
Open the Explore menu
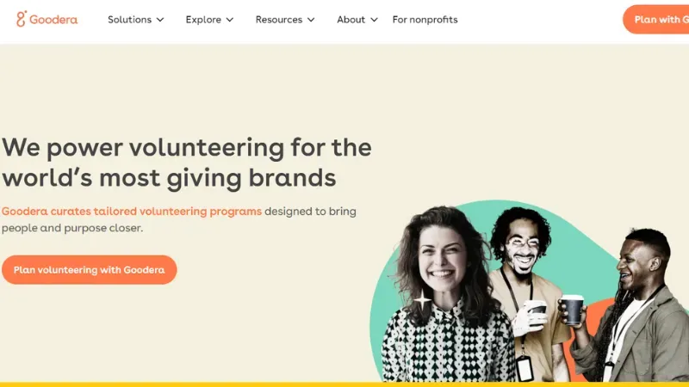click(203, 20)
